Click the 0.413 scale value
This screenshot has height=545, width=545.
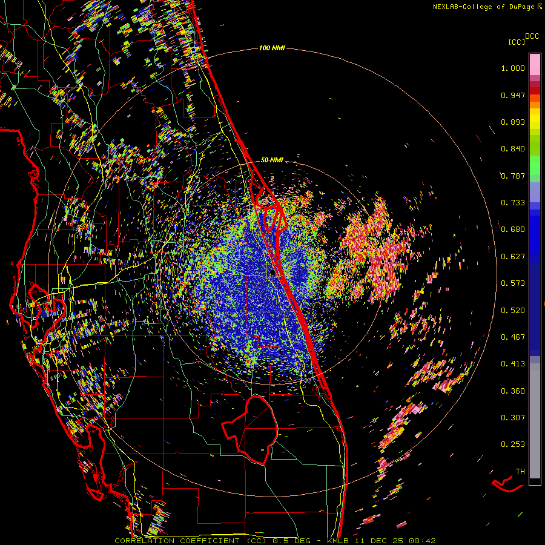click(513, 363)
